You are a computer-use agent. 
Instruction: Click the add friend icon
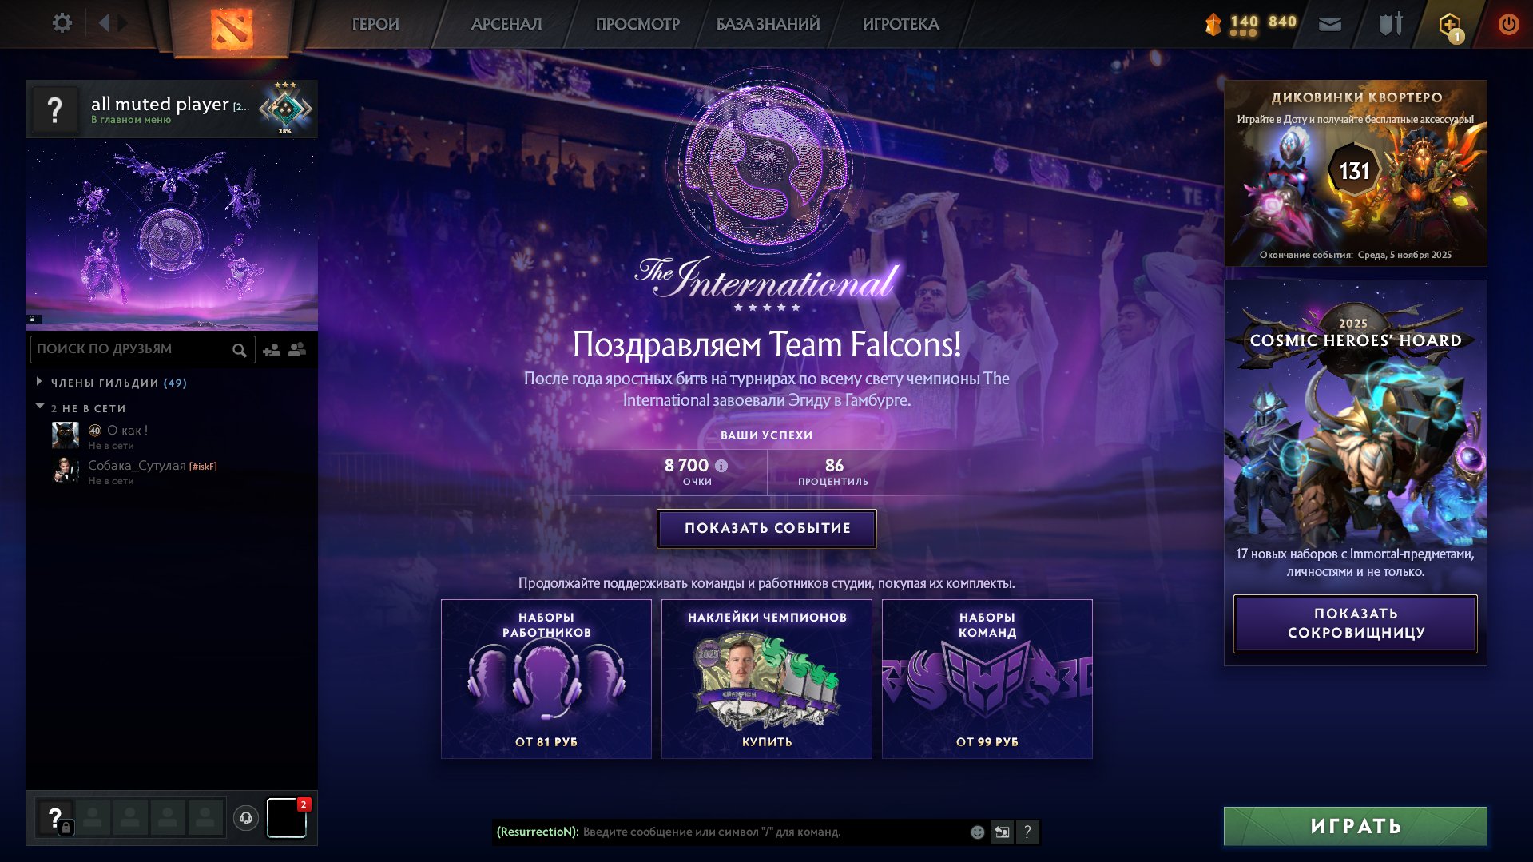(x=272, y=349)
